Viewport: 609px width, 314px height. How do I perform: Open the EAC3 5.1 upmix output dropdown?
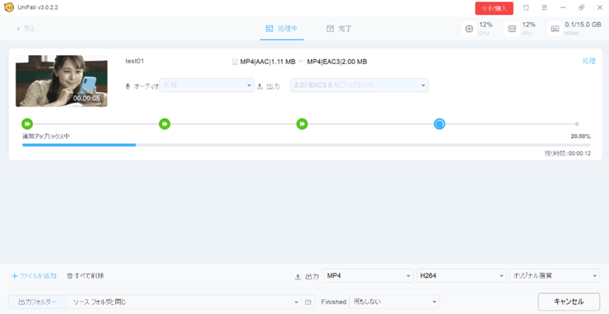click(360, 85)
